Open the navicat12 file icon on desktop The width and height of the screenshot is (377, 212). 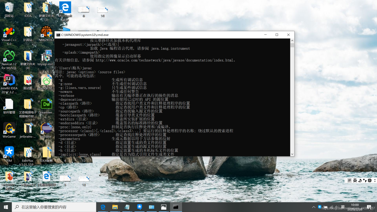46,82
